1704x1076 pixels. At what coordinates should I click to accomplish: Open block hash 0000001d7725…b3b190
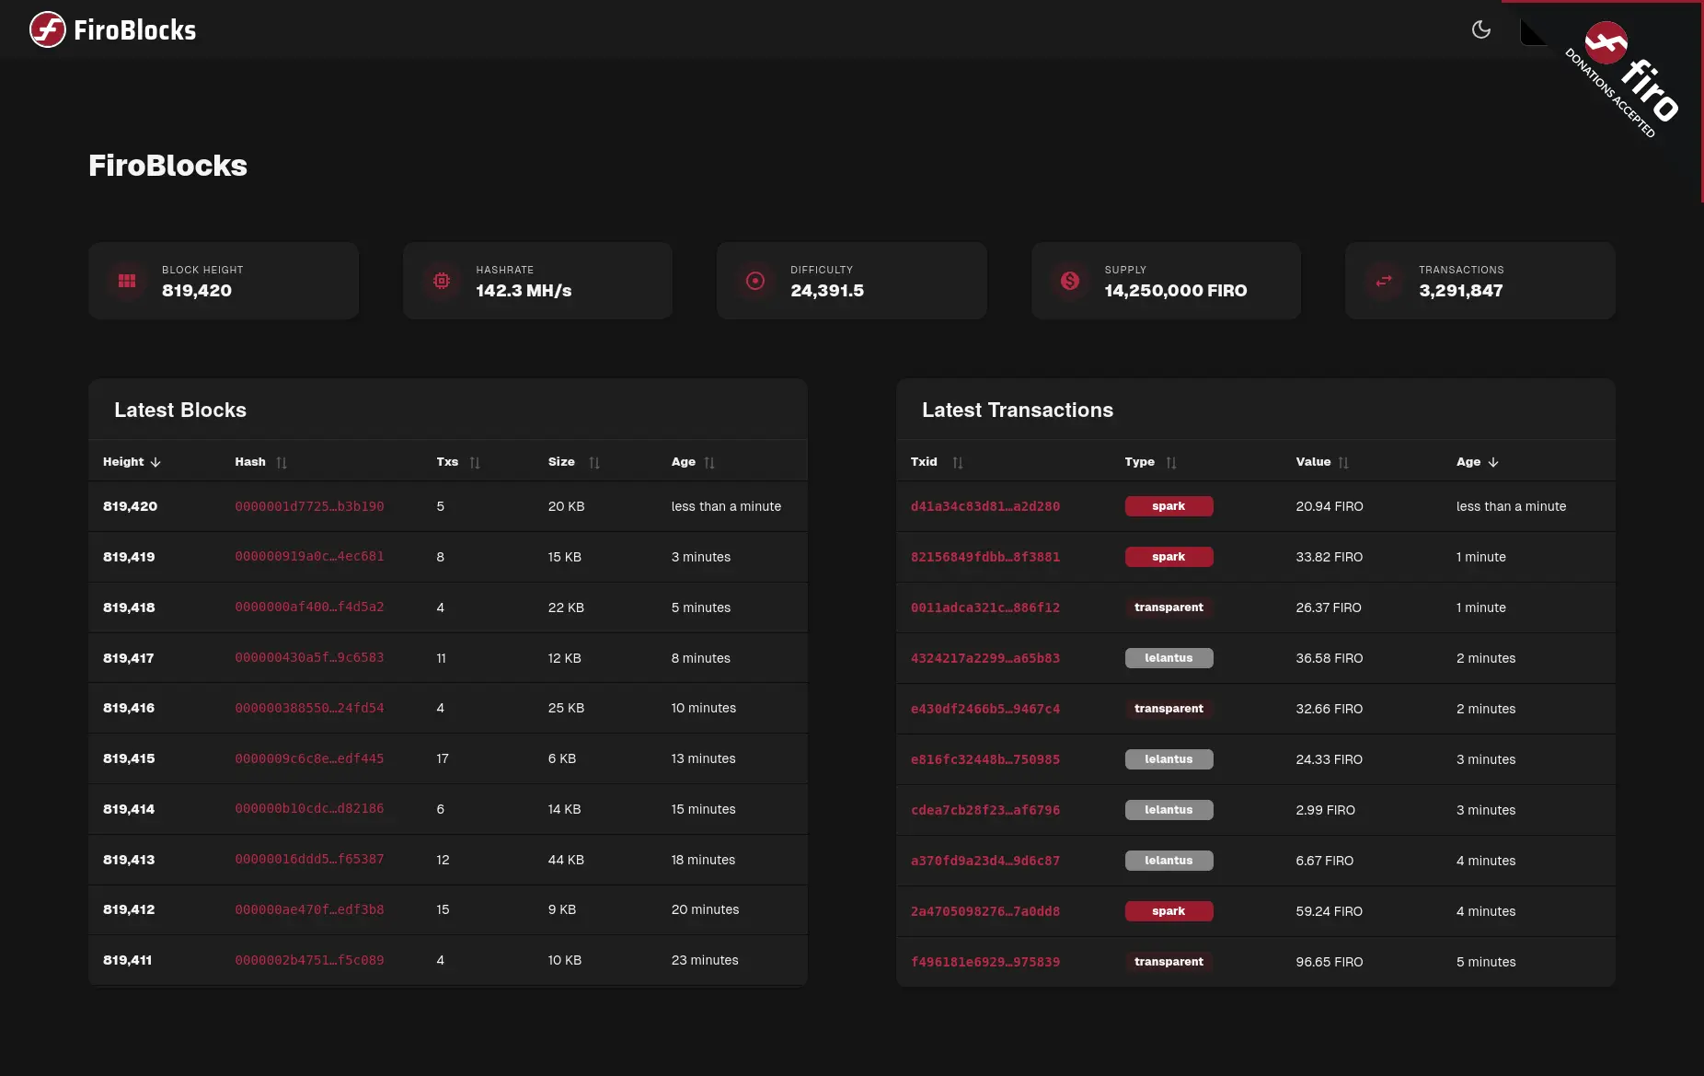(x=310, y=505)
